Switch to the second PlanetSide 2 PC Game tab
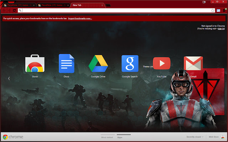Viewport: 228px width, 142px height. point(53,5)
